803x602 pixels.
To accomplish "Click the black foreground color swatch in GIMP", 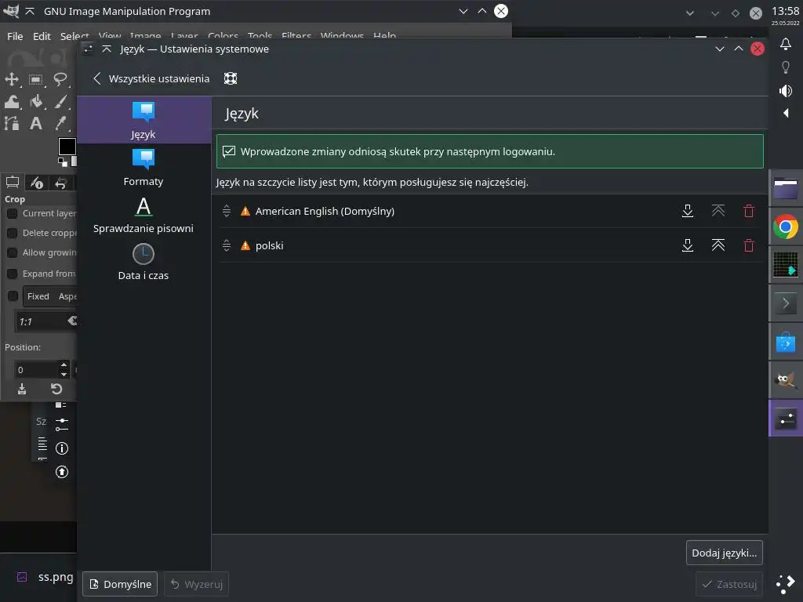I will coord(67,147).
